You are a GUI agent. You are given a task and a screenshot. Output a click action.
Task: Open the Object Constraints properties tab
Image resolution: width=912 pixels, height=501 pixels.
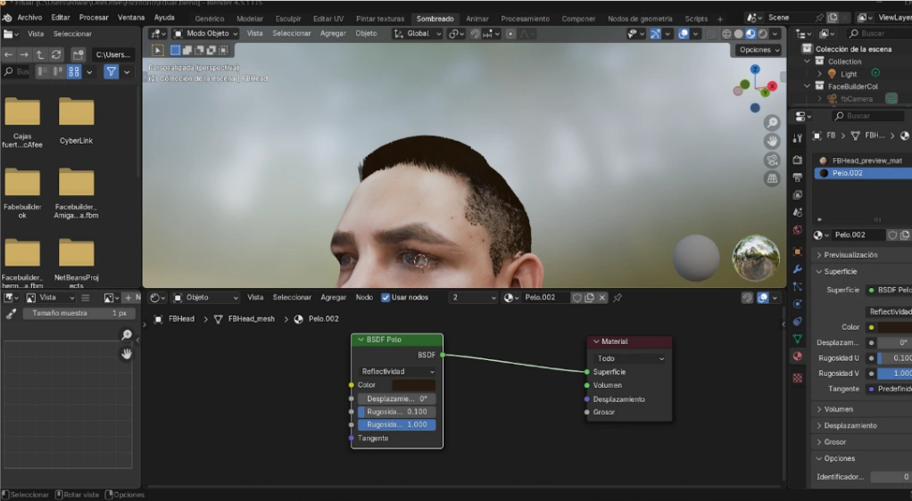(x=798, y=322)
